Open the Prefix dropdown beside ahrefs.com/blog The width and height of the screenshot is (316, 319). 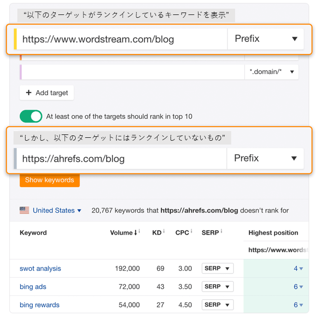coord(265,159)
